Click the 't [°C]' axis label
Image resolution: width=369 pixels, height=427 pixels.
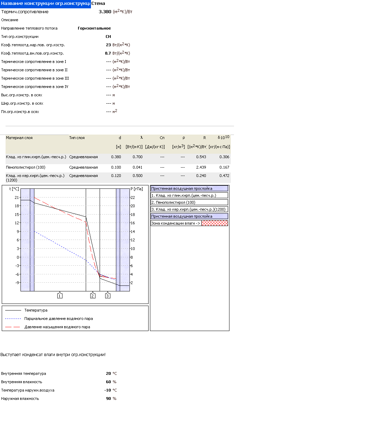14,189
